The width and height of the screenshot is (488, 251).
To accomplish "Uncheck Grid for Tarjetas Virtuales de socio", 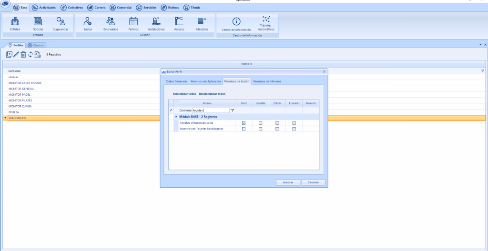I will click(x=244, y=123).
